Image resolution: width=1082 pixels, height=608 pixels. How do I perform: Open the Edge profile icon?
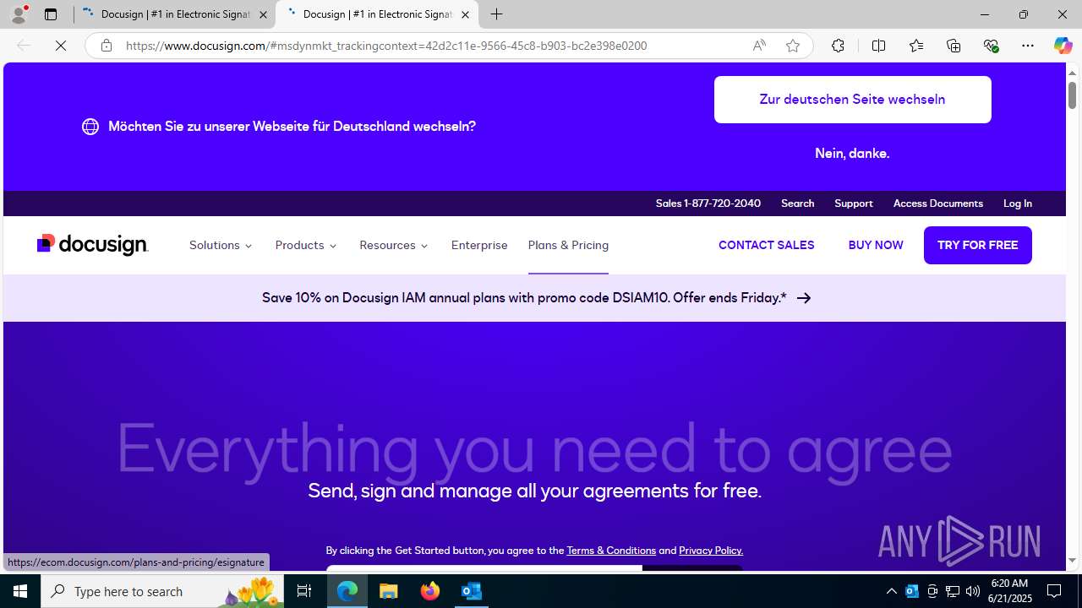19,14
